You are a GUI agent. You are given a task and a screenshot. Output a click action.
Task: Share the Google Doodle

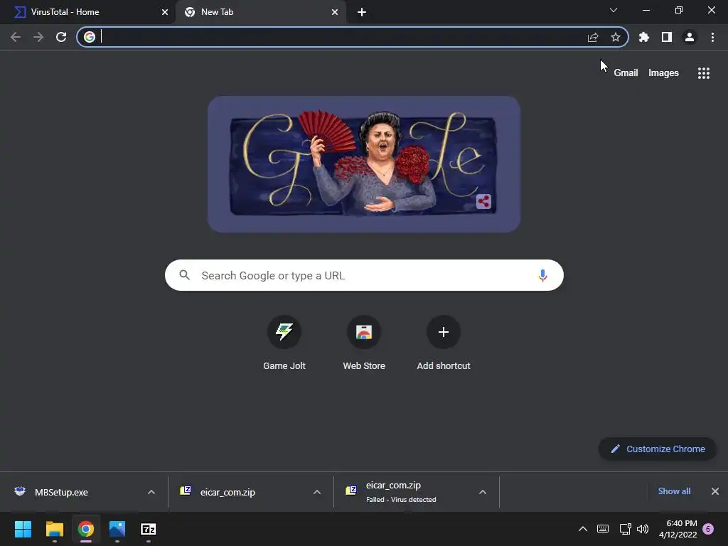483,201
